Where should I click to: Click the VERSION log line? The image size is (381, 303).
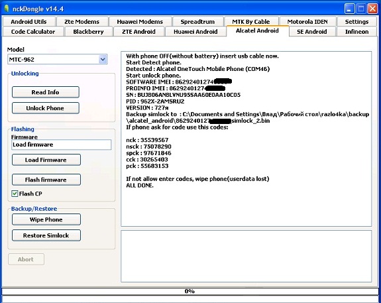[x=147, y=107]
